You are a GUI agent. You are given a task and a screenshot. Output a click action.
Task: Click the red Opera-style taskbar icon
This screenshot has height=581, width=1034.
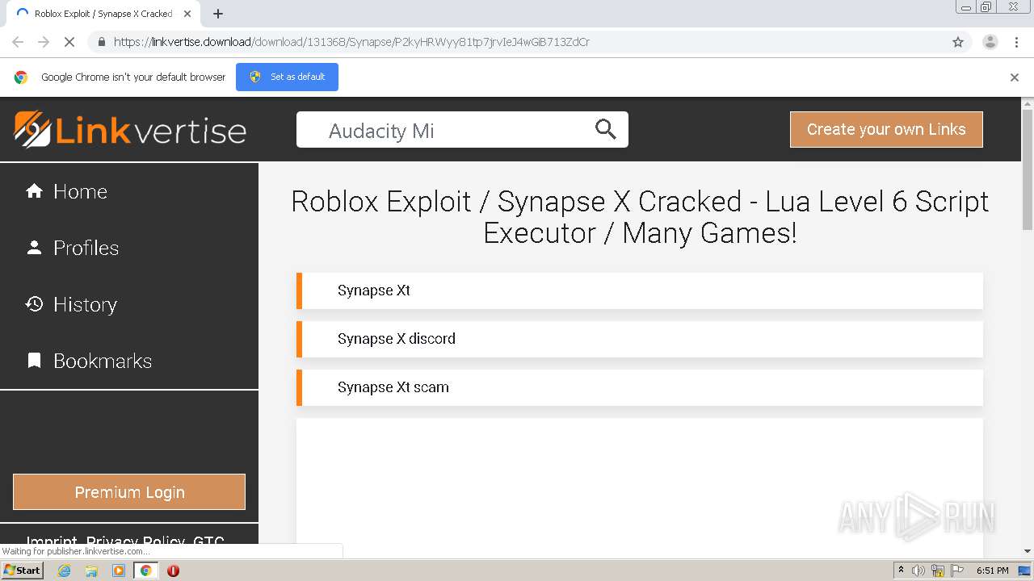coord(173,571)
